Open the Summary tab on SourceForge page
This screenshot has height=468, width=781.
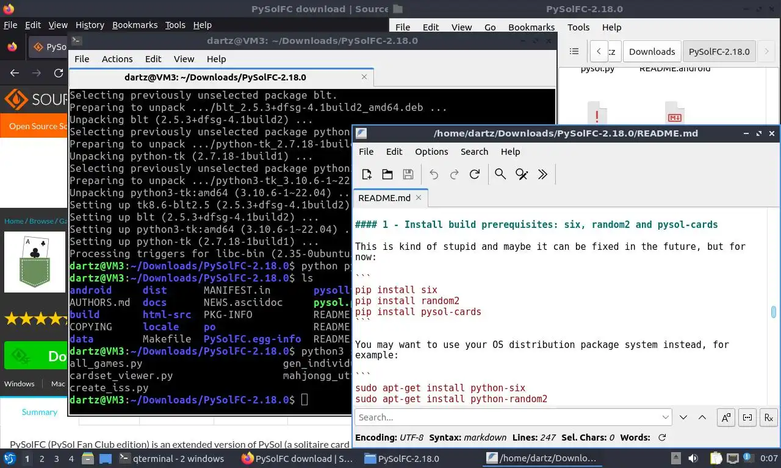pos(40,413)
